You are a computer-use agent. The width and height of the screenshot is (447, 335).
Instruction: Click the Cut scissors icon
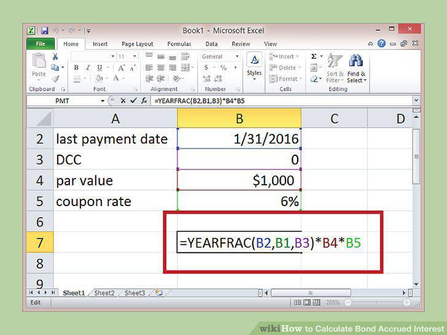(x=55, y=56)
